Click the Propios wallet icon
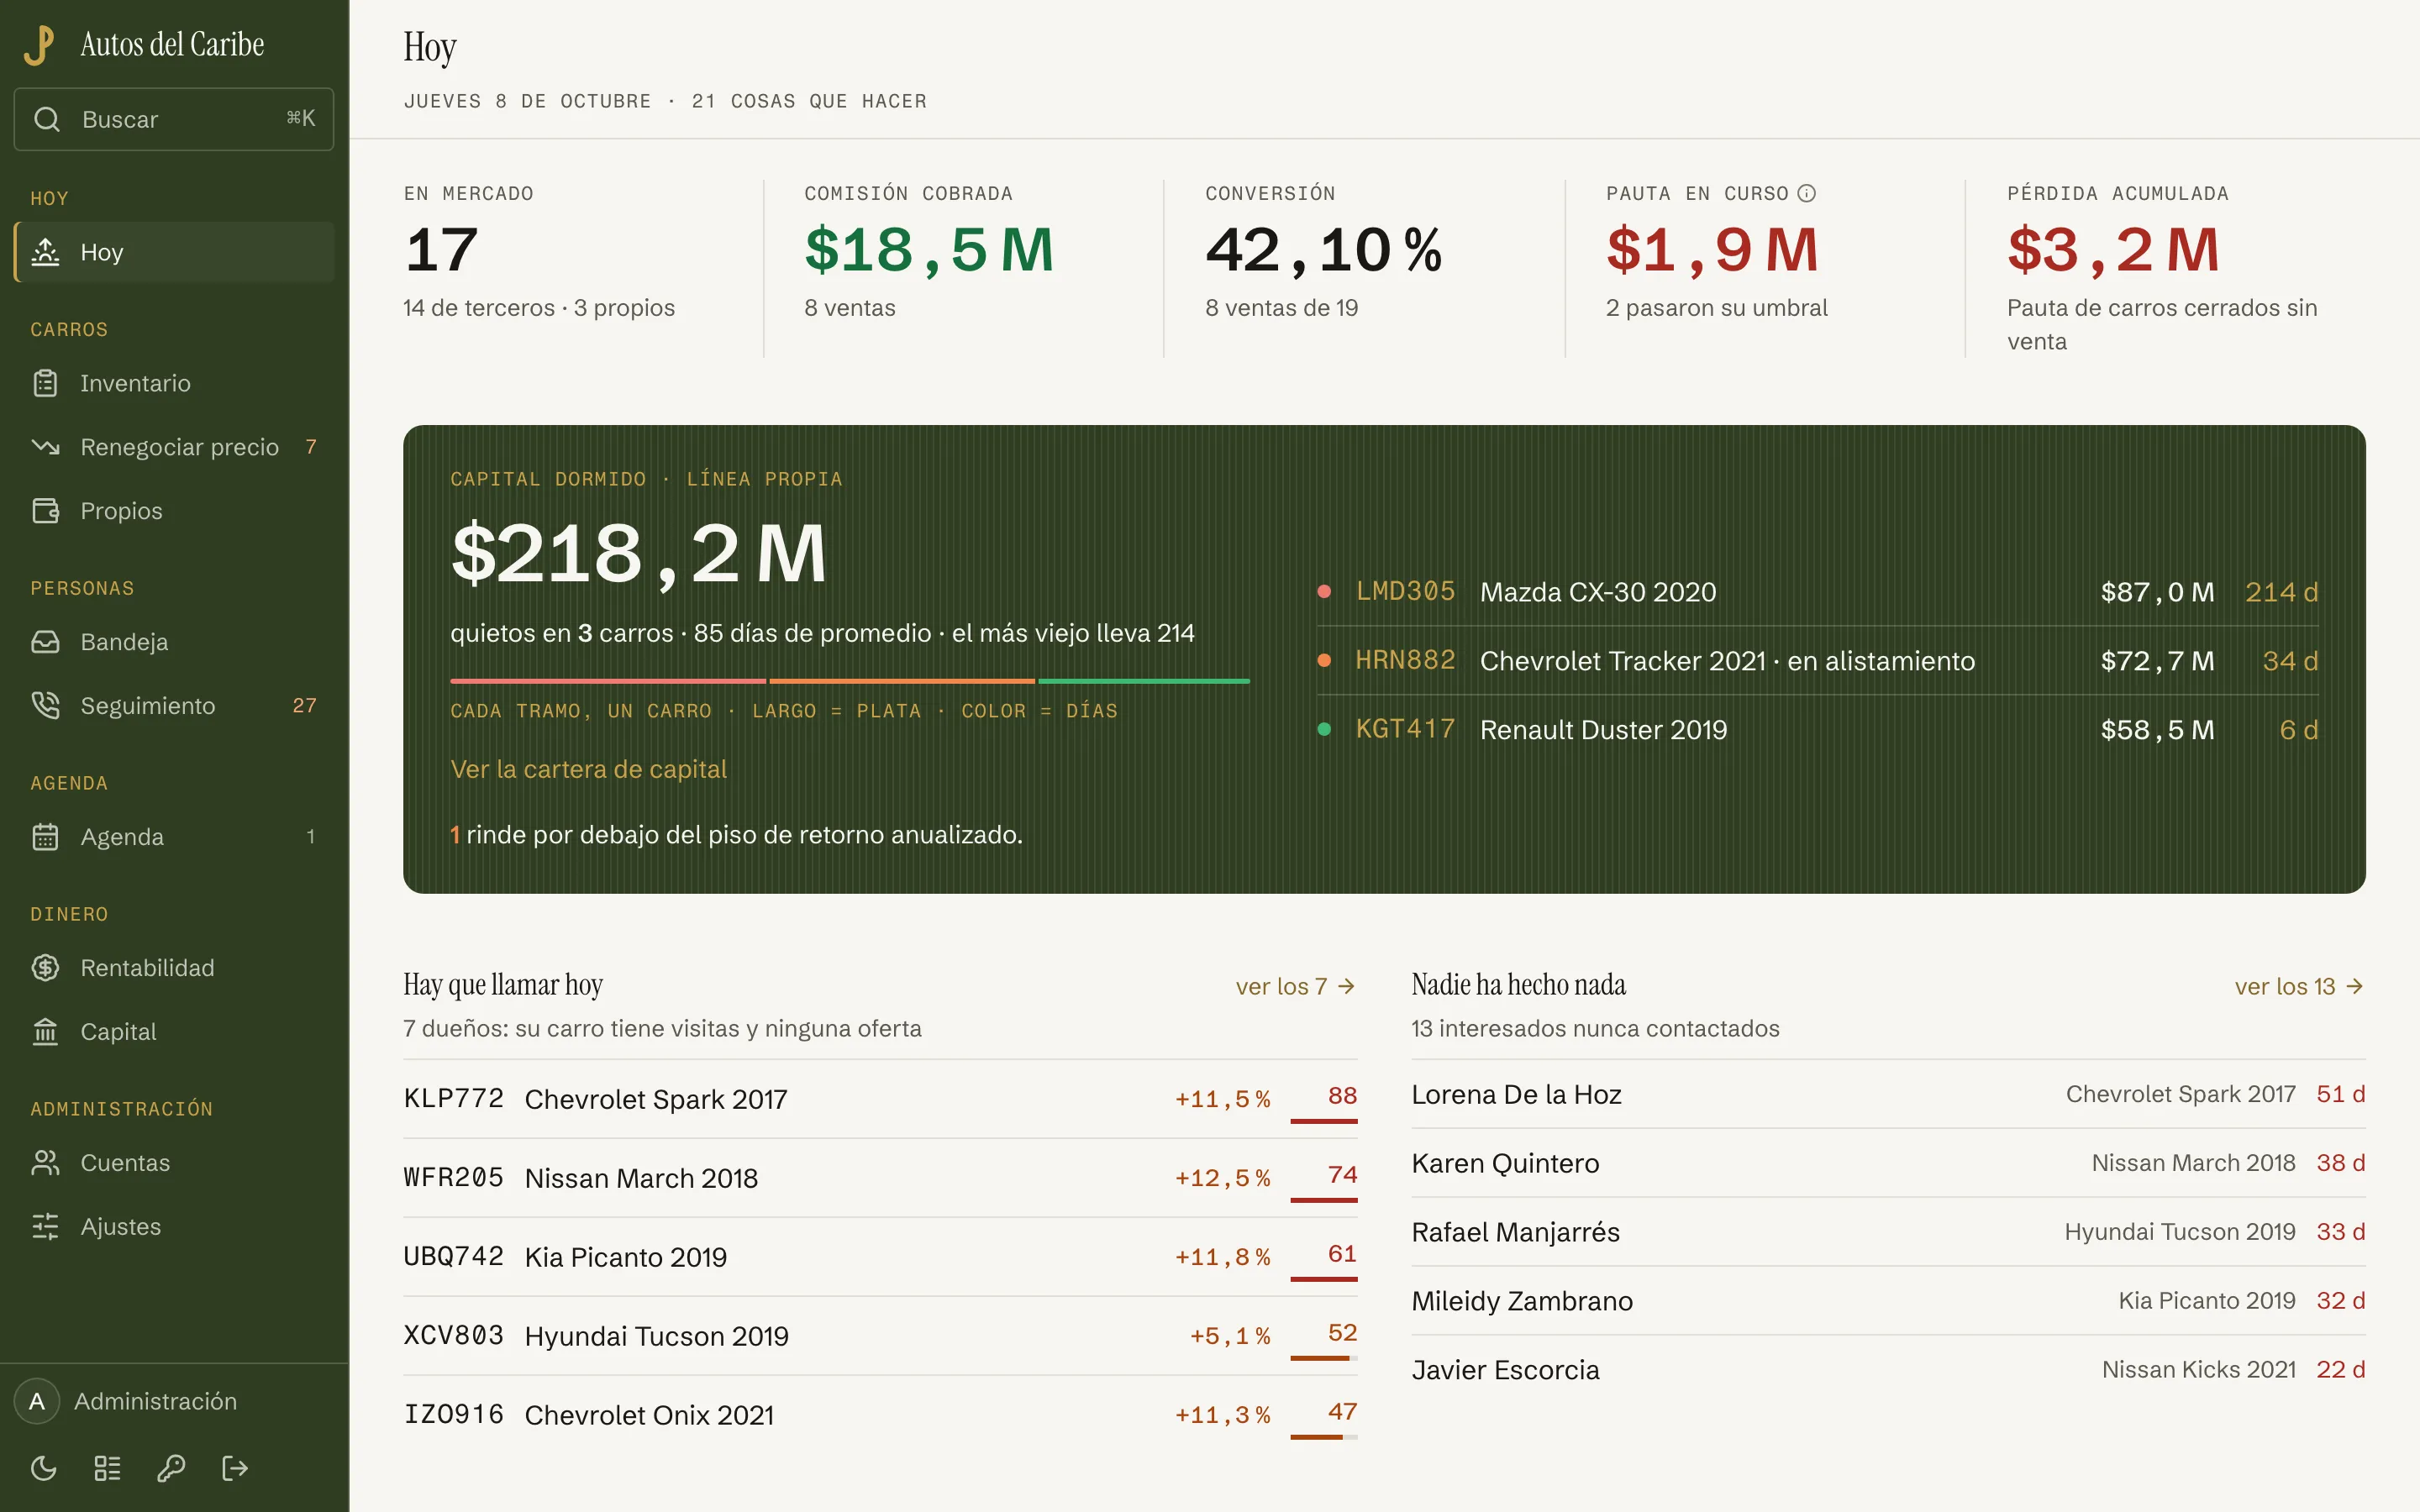The image size is (2420, 1512). (46, 511)
